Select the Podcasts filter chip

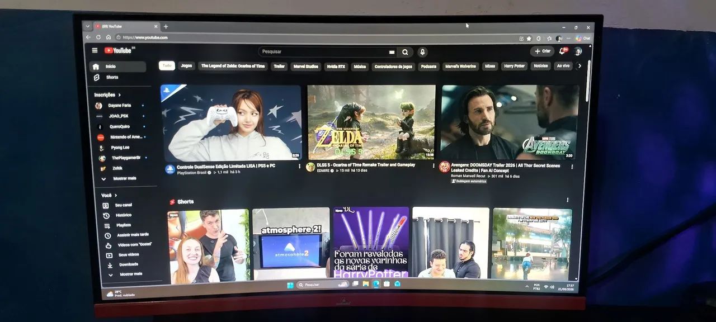pyautogui.click(x=428, y=66)
